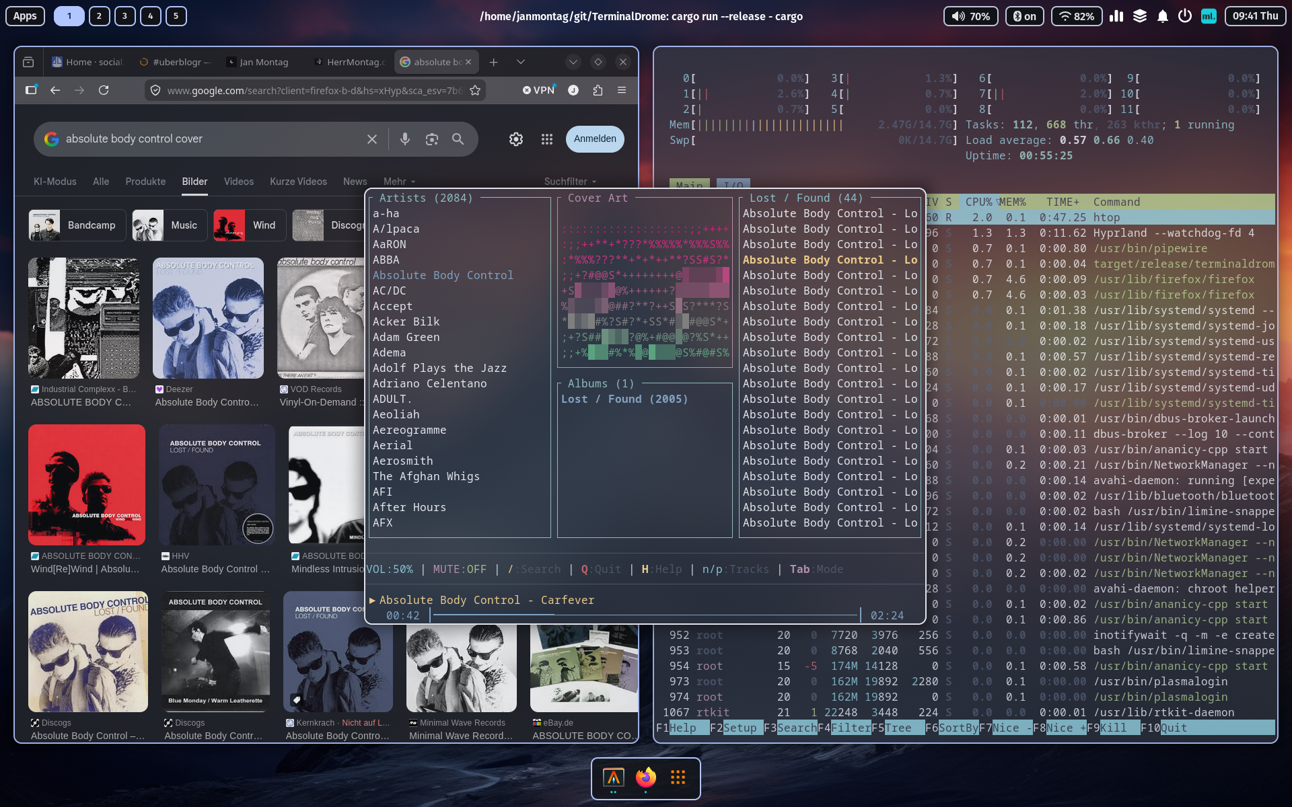This screenshot has height=807, width=1292.
Task: Click the layers stack tray icon
Action: tap(1139, 16)
